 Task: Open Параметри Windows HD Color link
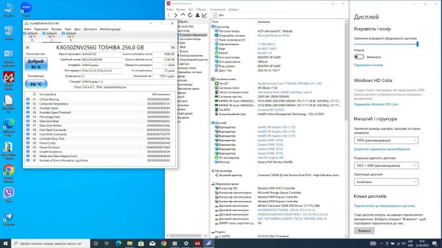pos(376,104)
